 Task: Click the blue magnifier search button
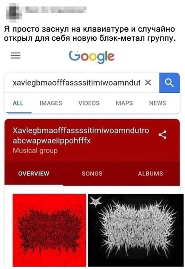(x=169, y=83)
